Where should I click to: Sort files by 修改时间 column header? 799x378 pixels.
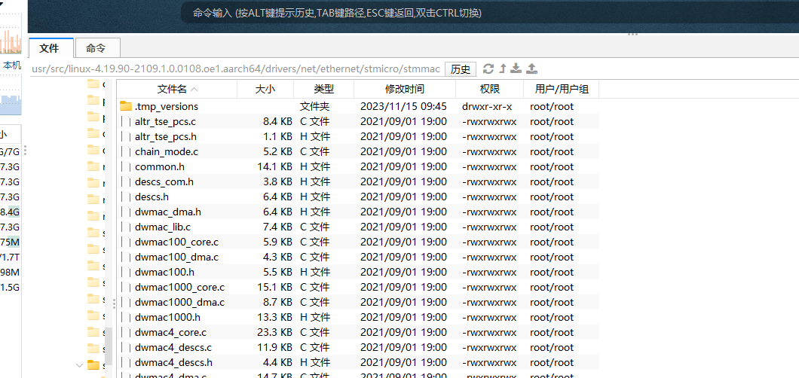click(404, 89)
